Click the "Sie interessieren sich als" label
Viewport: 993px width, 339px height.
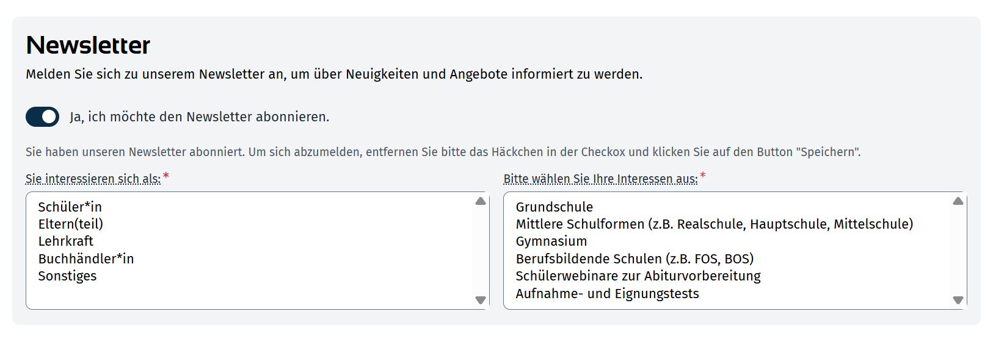pyautogui.click(x=93, y=179)
